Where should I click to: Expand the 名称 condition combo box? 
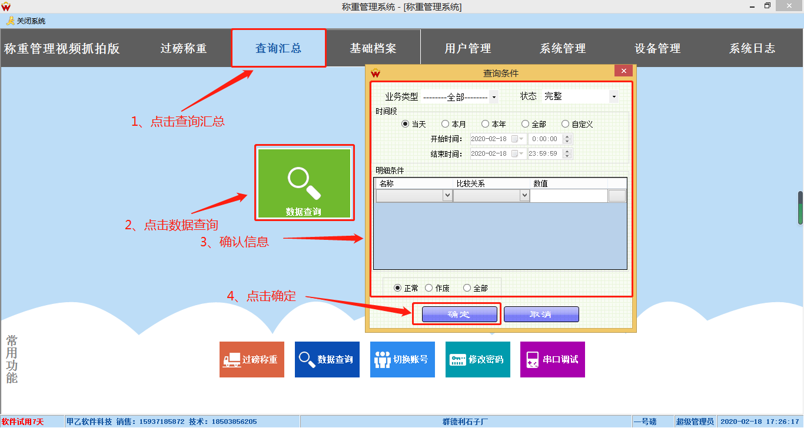pos(447,196)
